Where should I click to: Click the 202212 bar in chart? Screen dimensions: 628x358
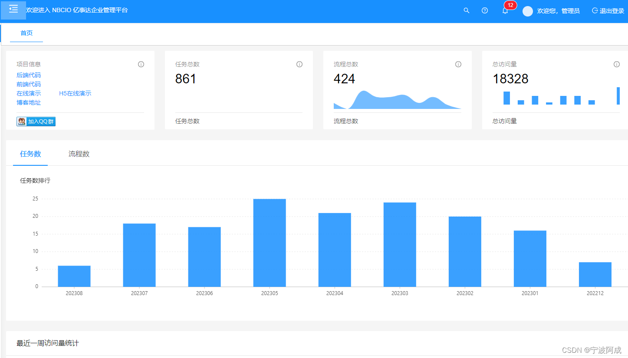pos(595,274)
